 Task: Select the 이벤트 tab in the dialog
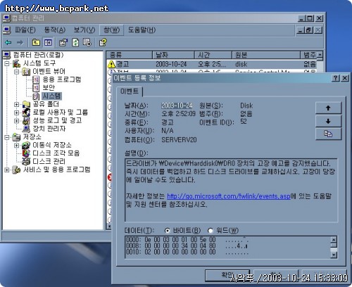point(130,91)
